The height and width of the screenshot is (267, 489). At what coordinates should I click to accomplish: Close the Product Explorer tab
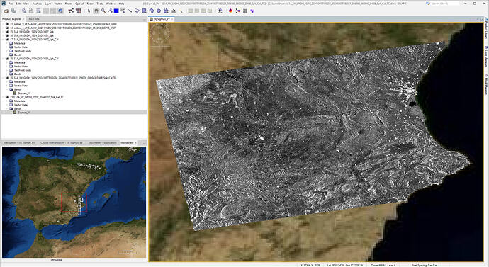tap(23, 19)
